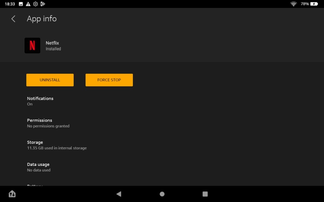The height and width of the screenshot is (202, 324).
Task: Tap the 78% battery percentage
Action: pos(305,4)
